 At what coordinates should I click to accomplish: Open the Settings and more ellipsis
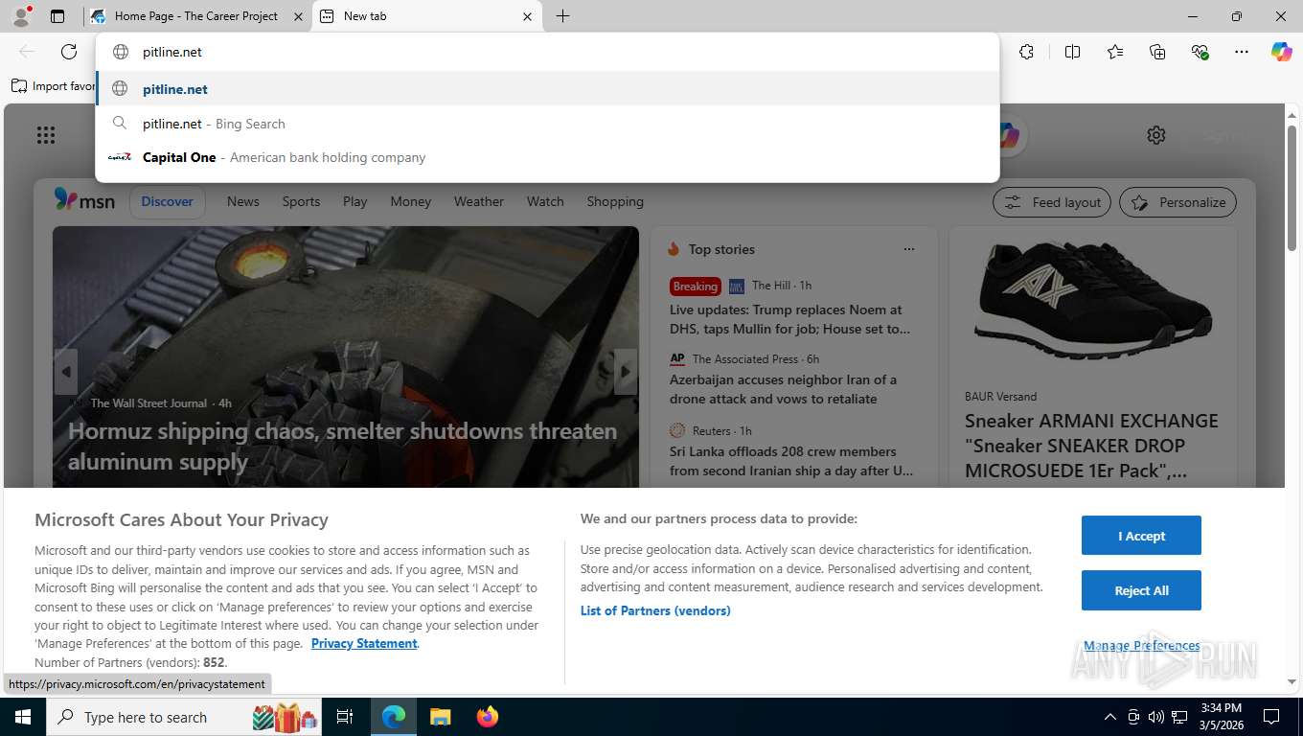click(1242, 52)
